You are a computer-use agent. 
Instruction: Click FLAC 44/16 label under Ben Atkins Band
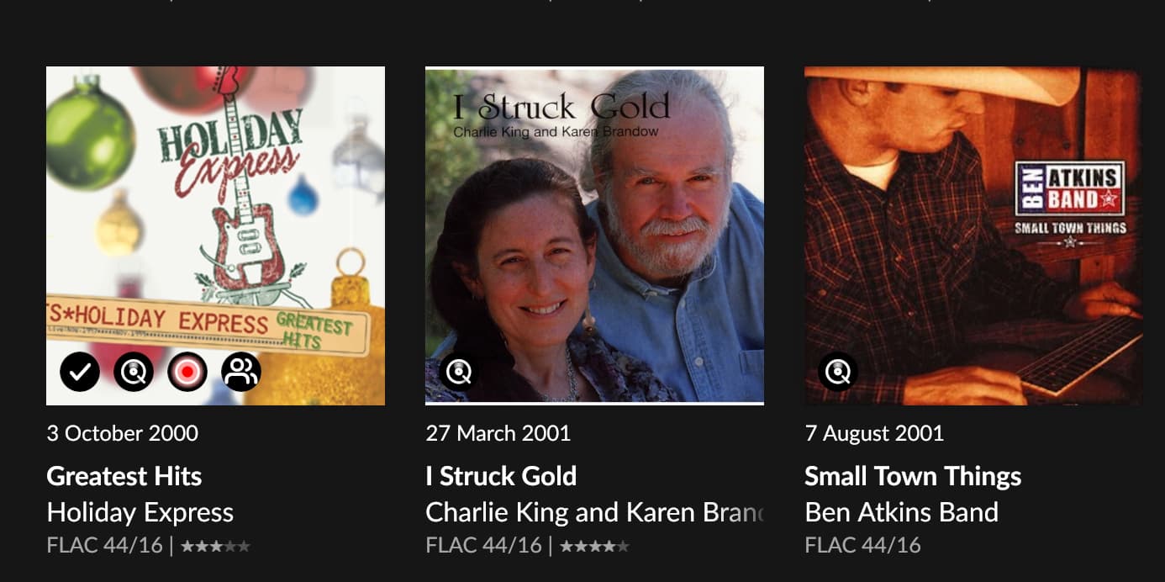[x=862, y=545]
